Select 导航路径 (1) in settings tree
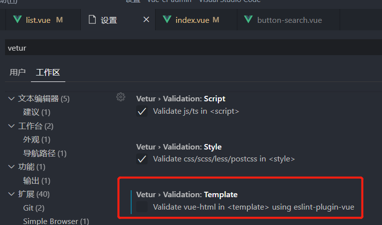The image size is (382, 225). coord(45,153)
